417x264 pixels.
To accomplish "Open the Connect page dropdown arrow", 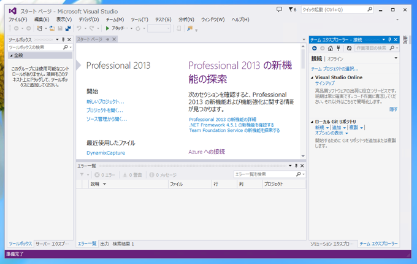I will point(396,58).
